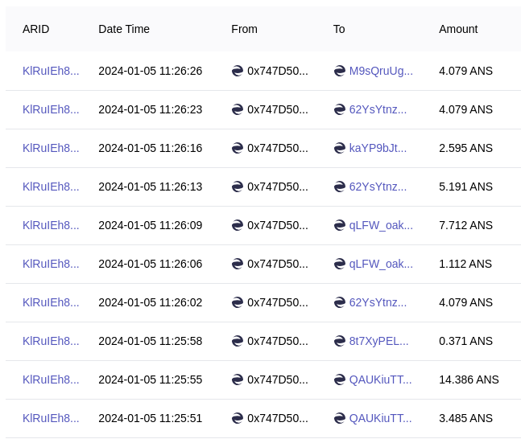This screenshot has width=521, height=439.
Task: Open ARID link in 11:25:55 row
Action: (51, 380)
